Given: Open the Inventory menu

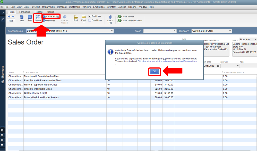Looking at the screenshot, I should 111,7.
